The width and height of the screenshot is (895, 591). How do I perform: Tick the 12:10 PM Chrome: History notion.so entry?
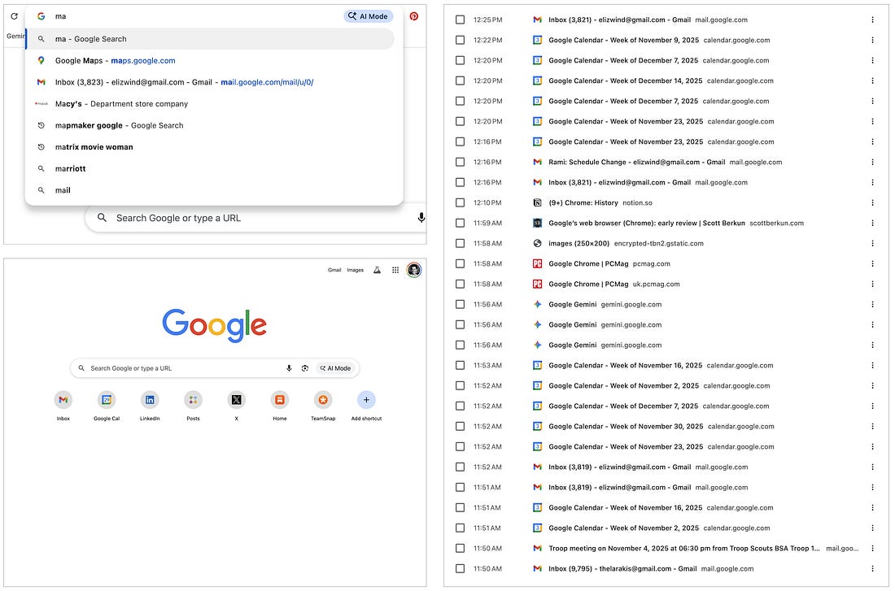click(x=460, y=203)
